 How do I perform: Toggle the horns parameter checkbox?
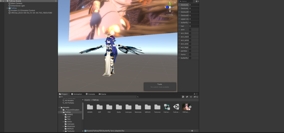(x=190, y=54)
